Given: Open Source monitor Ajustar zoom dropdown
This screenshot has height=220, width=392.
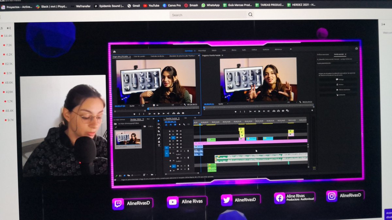Looking at the screenshot, I should point(134,105).
